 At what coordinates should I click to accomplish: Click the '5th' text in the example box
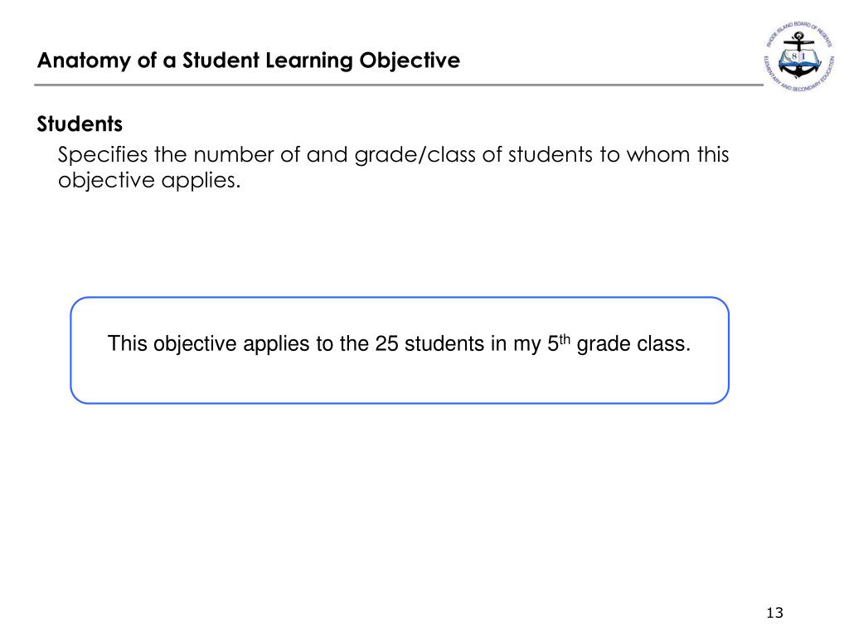[x=559, y=343]
